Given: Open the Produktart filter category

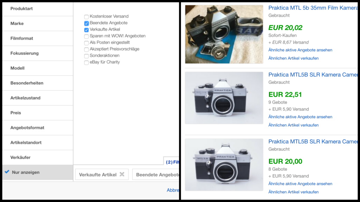Looking at the screenshot, I should [x=38, y=9].
